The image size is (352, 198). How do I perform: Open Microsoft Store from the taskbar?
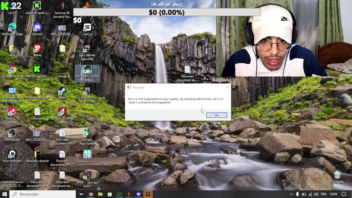[110, 194]
